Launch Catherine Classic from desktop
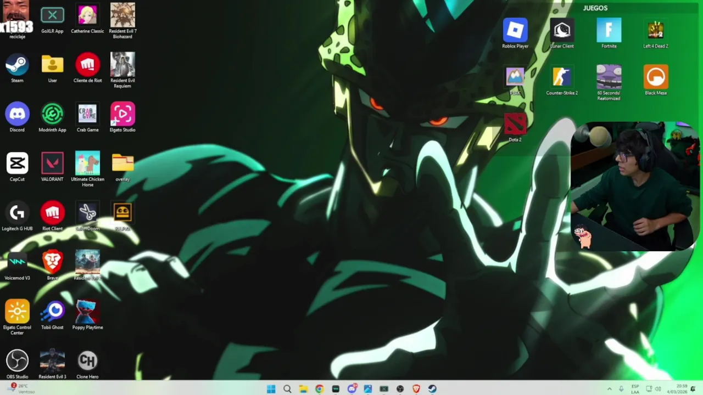The height and width of the screenshot is (395, 703). [x=87, y=19]
